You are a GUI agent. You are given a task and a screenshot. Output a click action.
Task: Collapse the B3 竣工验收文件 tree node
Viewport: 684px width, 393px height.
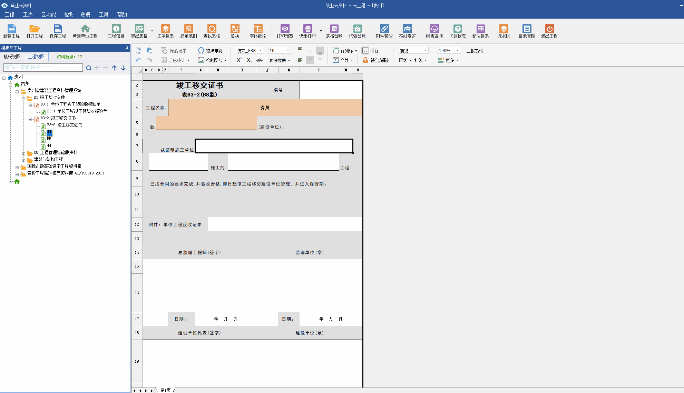tap(24, 99)
